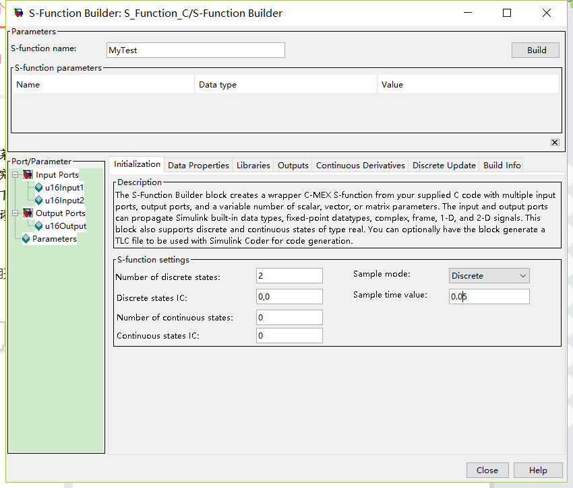Select u16Input2 in the port tree
Viewport: 573px width, 488px height.
click(65, 201)
